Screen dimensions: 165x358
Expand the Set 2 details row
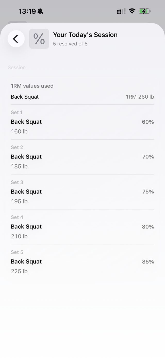[x=82, y=157]
